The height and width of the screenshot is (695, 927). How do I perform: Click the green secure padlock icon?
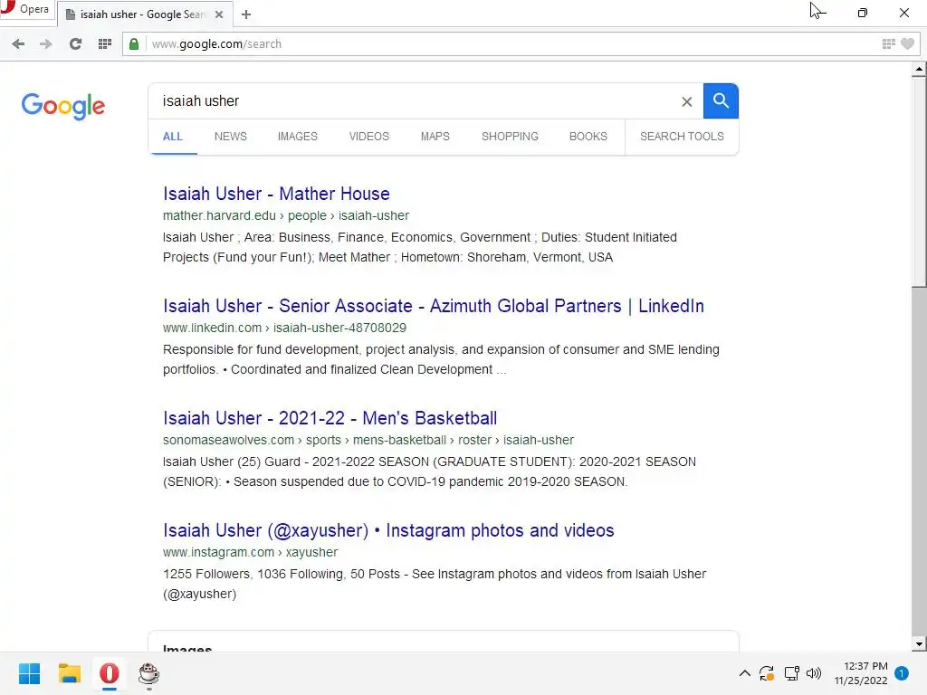134,43
